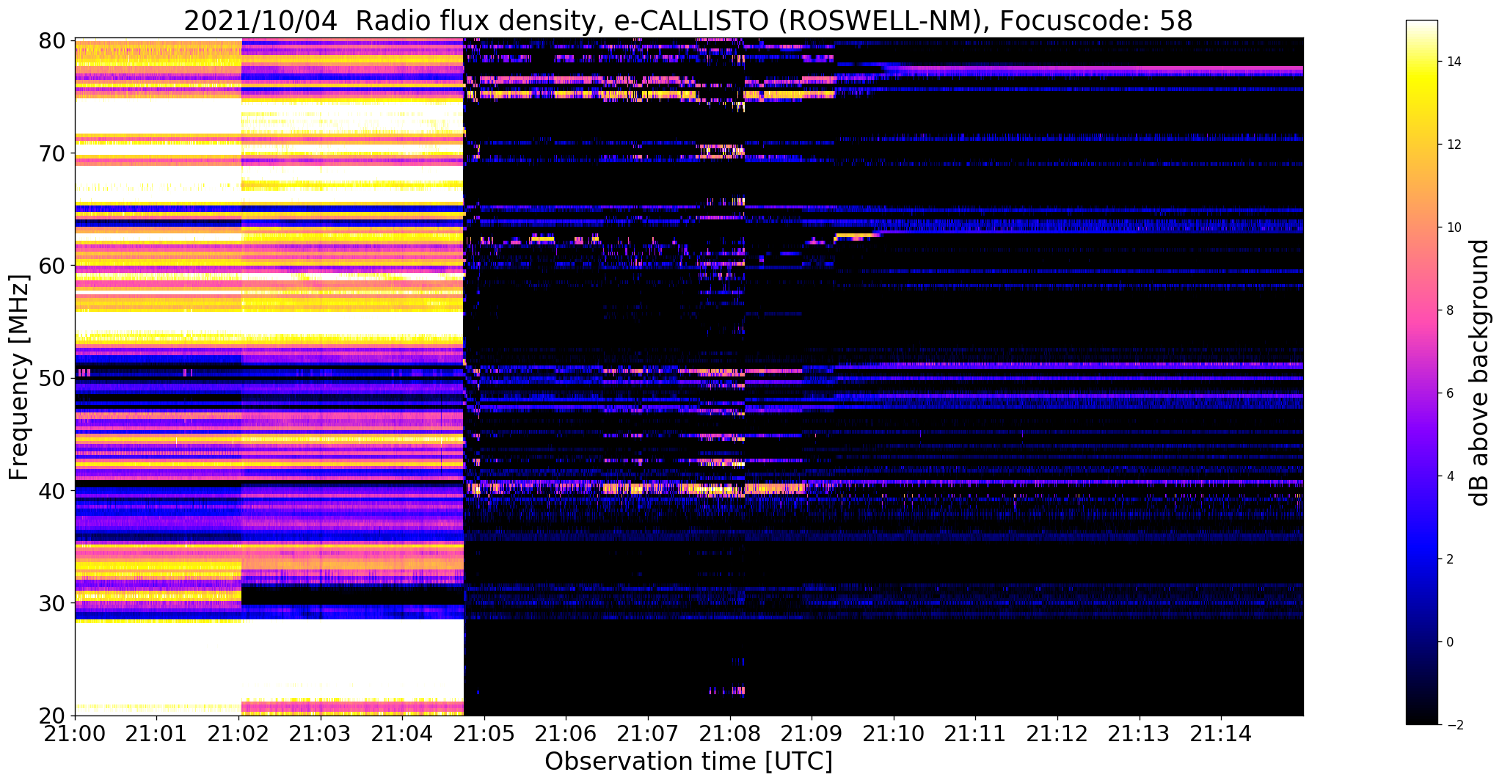Click the colorbar tick value 0
This screenshot has width=1502, height=783.
click(x=1450, y=642)
